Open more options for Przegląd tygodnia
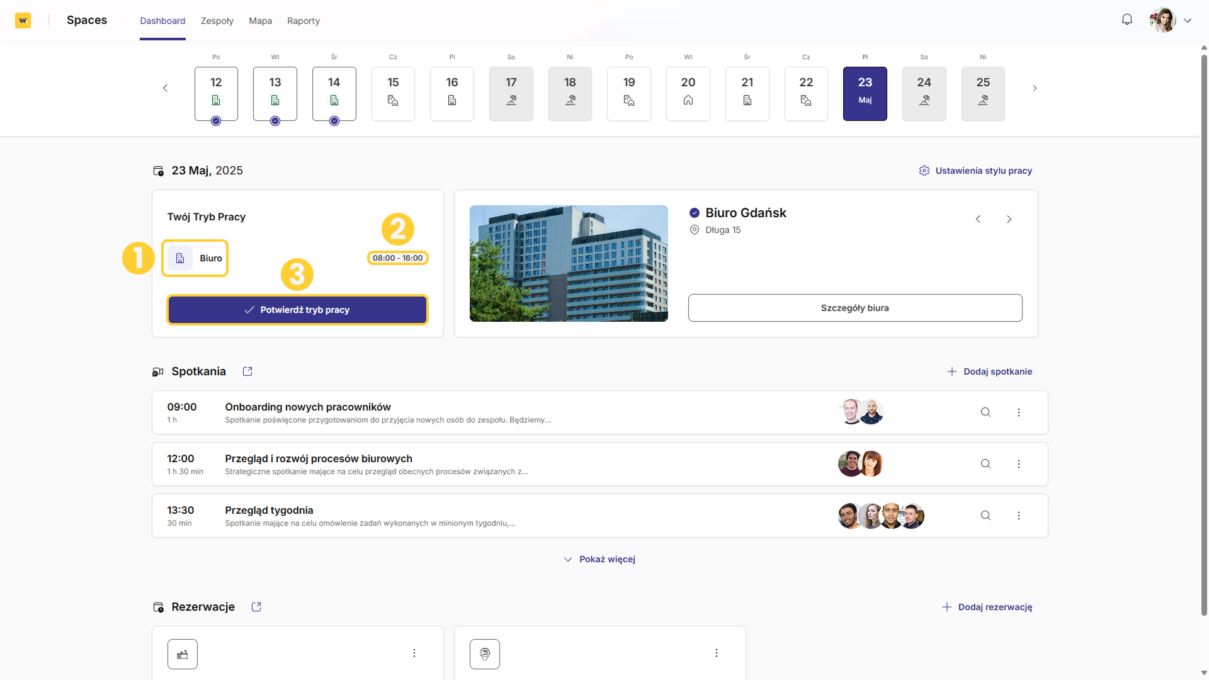Image resolution: width=1209 pixels, height=680 pixels. click(1019, 516)
